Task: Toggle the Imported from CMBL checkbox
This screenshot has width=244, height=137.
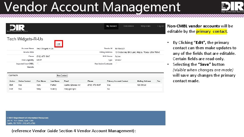Action: click(x=38, y=64)
